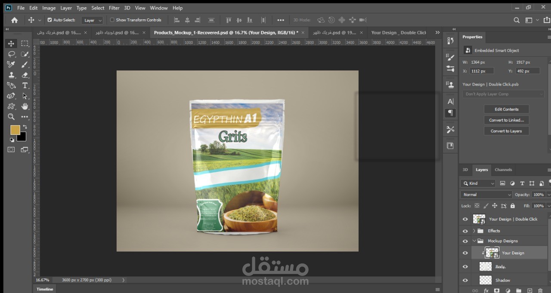551x293 pixels.
Task: Create a new group folder
Action: click(519, 291)
